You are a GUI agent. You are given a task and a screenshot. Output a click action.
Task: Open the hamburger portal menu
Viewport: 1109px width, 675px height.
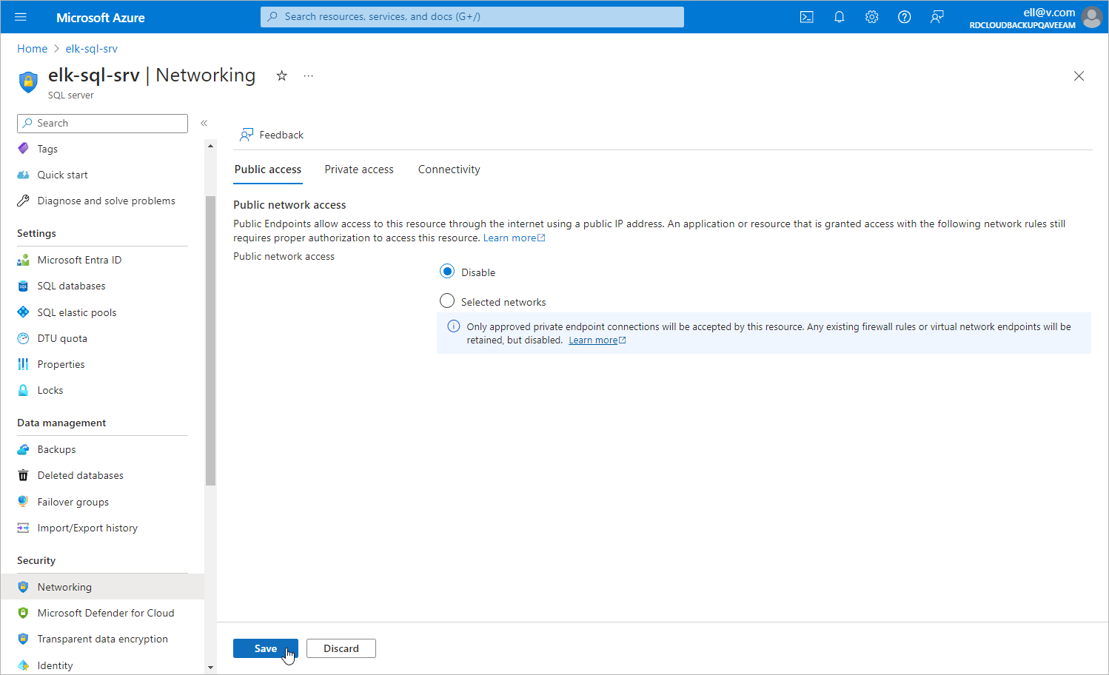coord(21,17)
